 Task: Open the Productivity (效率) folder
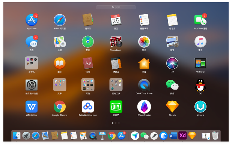coord(60,85)
